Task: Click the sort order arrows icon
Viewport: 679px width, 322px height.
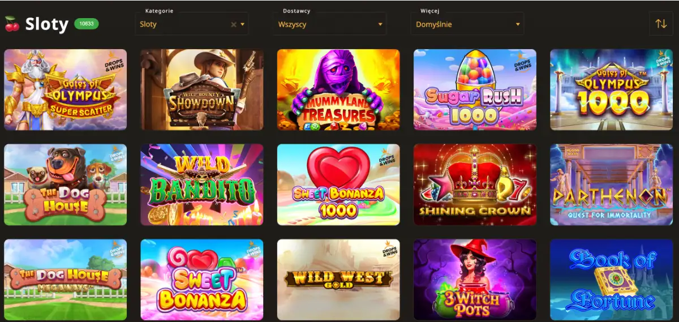Action: point(661,24)
